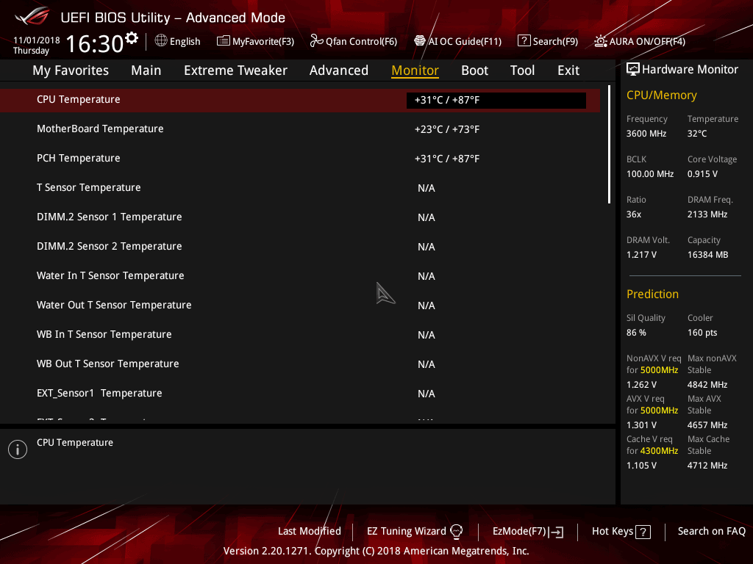Launch AI OC Guide brain icon

pos(419,41)
